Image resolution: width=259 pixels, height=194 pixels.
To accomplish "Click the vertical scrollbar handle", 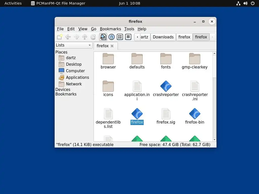I will (214, 66).
